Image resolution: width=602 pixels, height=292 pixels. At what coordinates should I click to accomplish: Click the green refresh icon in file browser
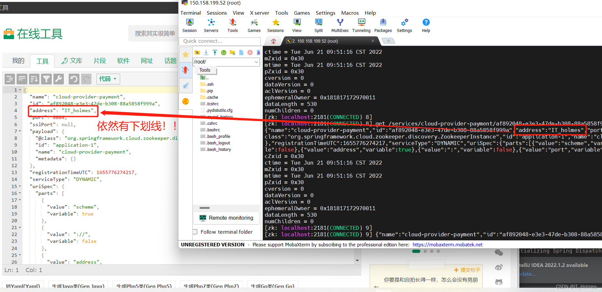pos(224,52)
